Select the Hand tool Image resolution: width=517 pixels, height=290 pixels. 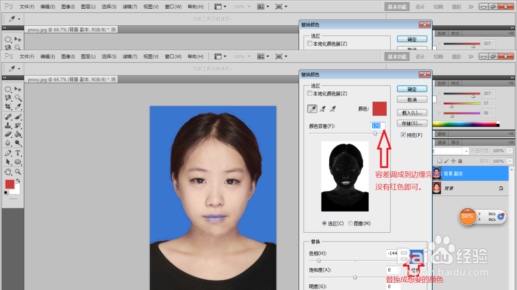[8, 172]
